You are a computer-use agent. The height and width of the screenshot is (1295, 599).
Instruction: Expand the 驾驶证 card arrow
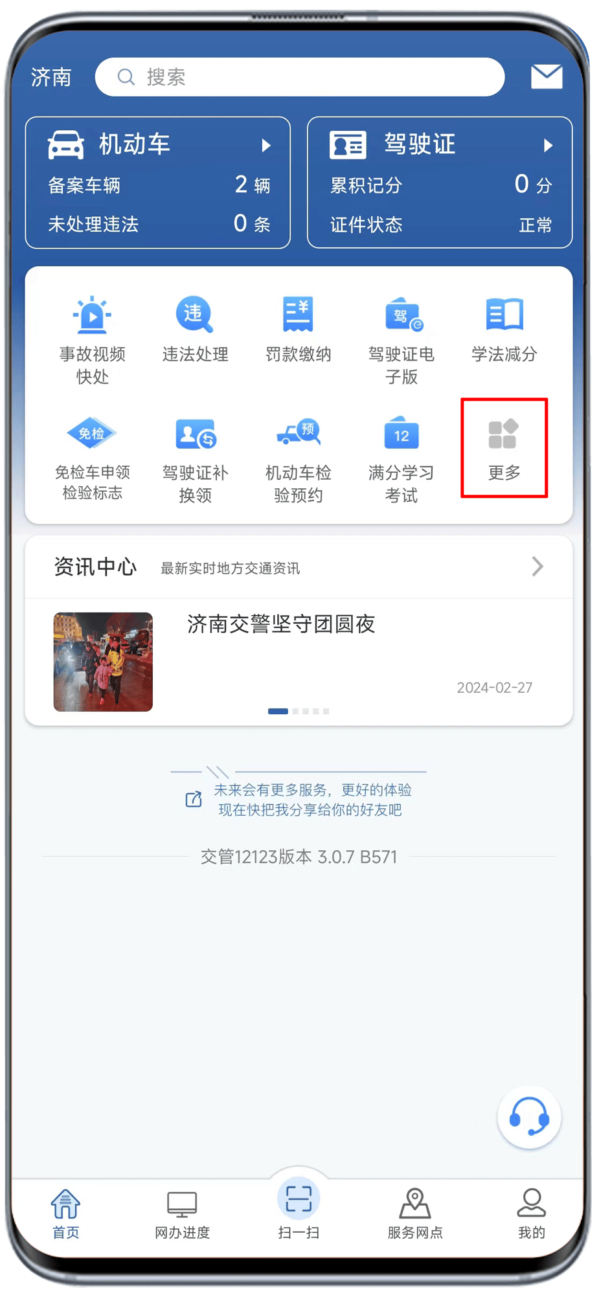pyautogui.click(x=548, y=145)
